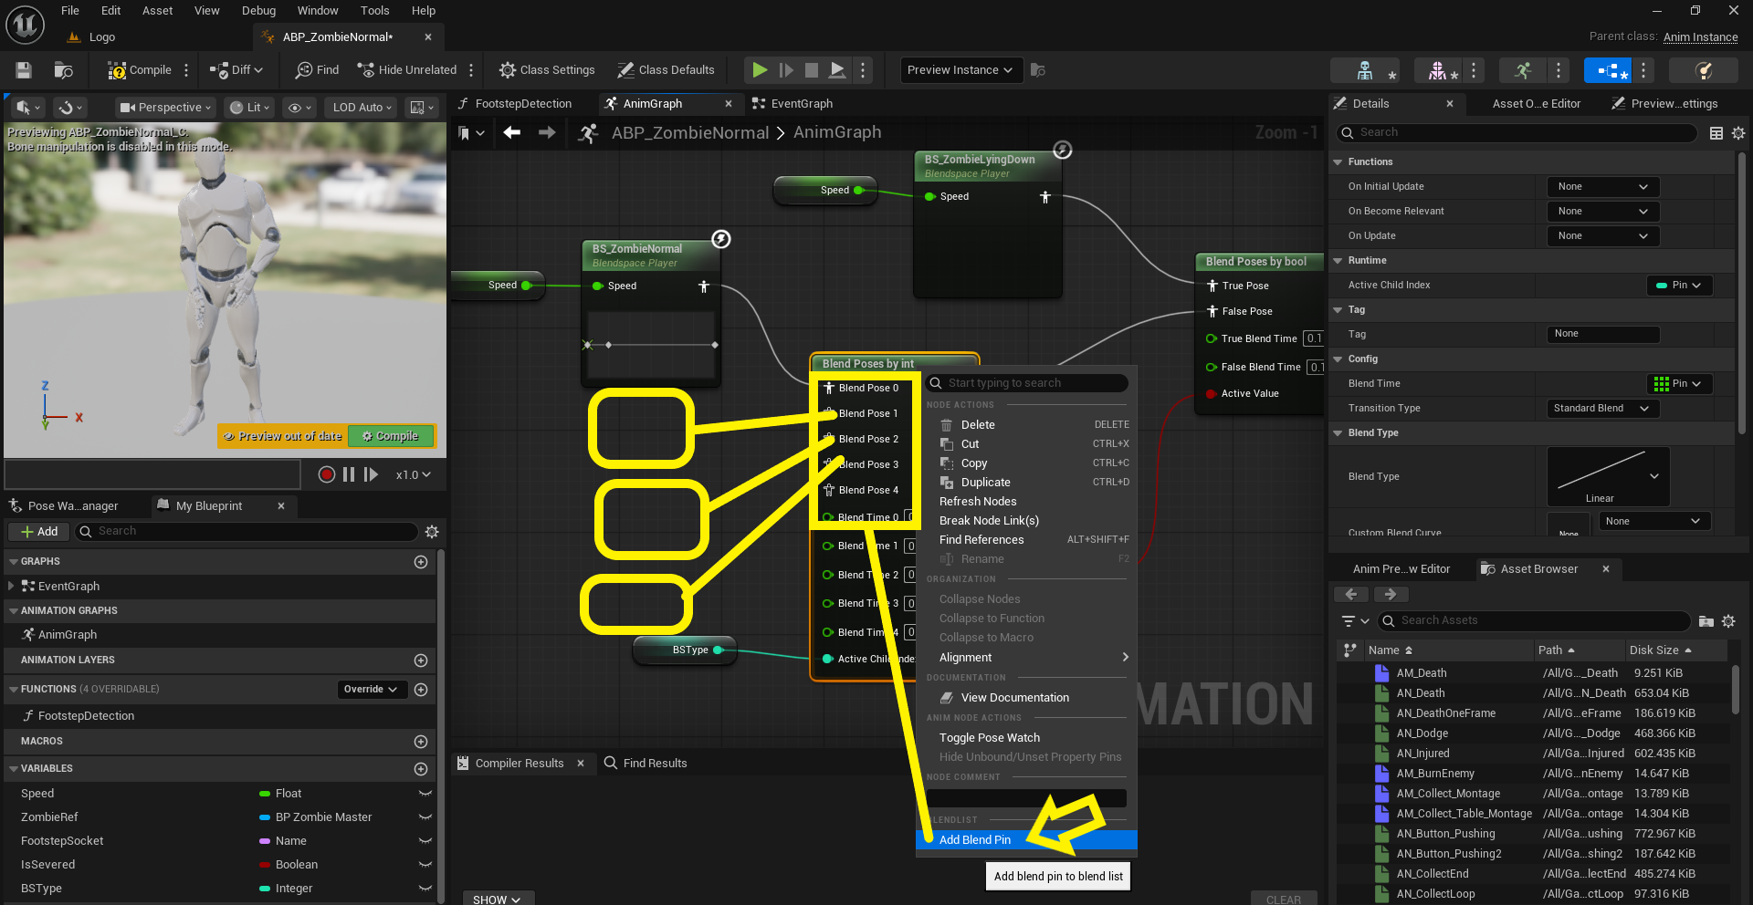Start simulation with the green Play icon
The width and height of the screenshot is (1753, 905).
point(760,70)
